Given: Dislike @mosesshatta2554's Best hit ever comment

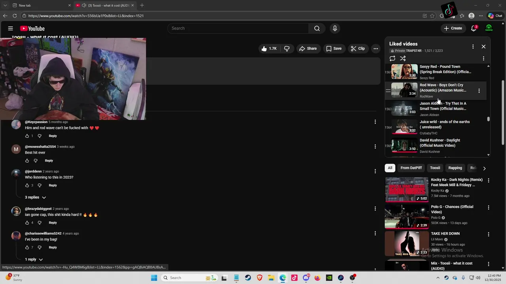Looking at the screenshot, I should click(x=36, y=161).
